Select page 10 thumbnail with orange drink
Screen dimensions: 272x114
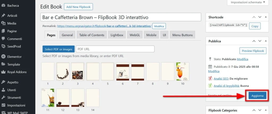point(182,71)
